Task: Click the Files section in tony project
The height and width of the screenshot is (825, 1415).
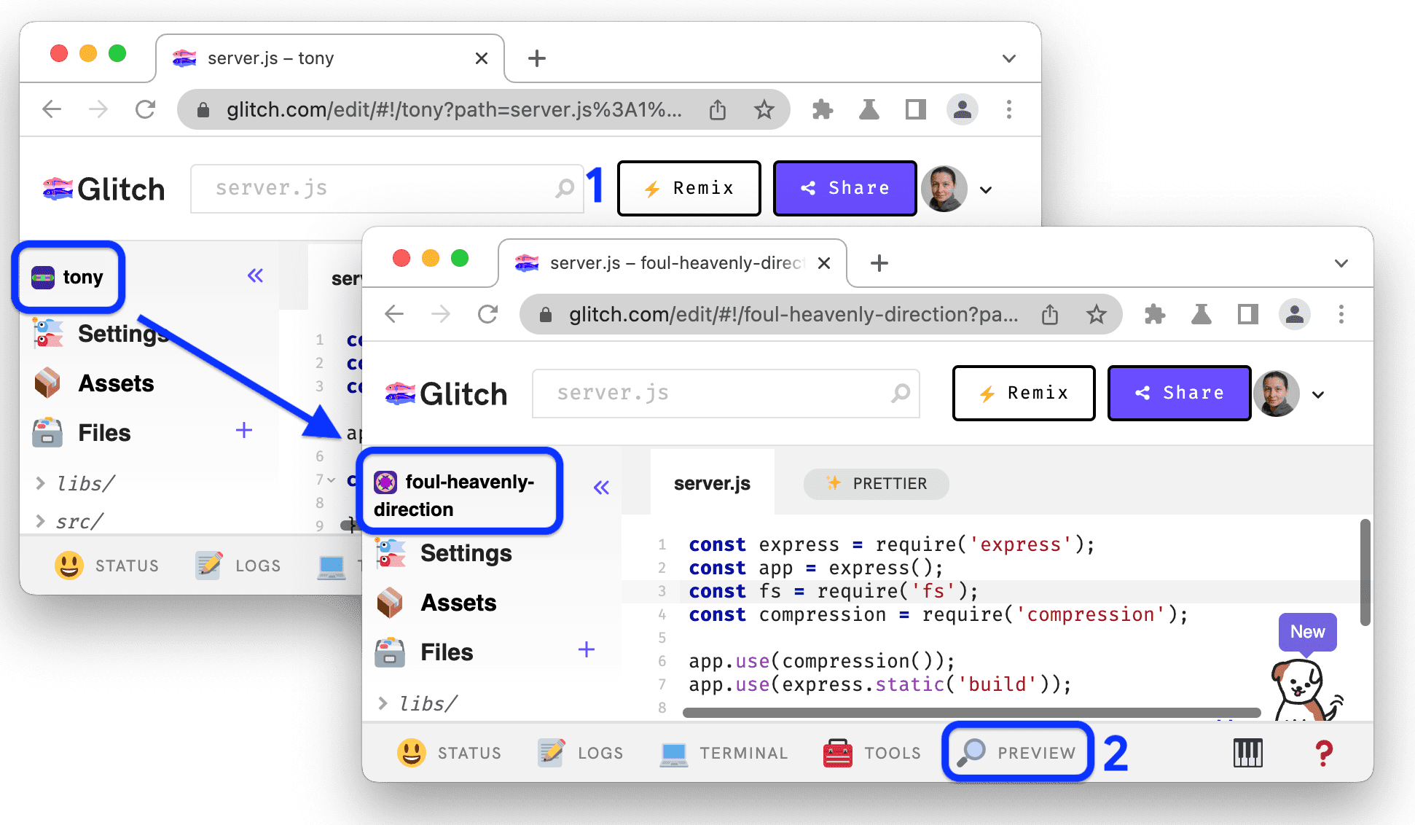Action: point(105,429)
